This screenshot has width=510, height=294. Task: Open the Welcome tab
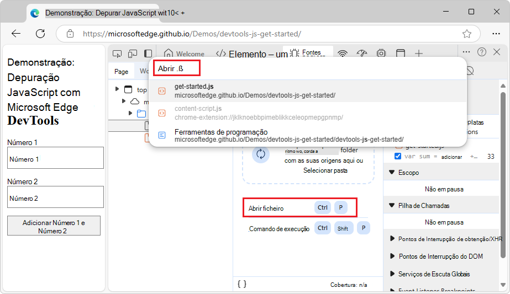coord(185,54)
